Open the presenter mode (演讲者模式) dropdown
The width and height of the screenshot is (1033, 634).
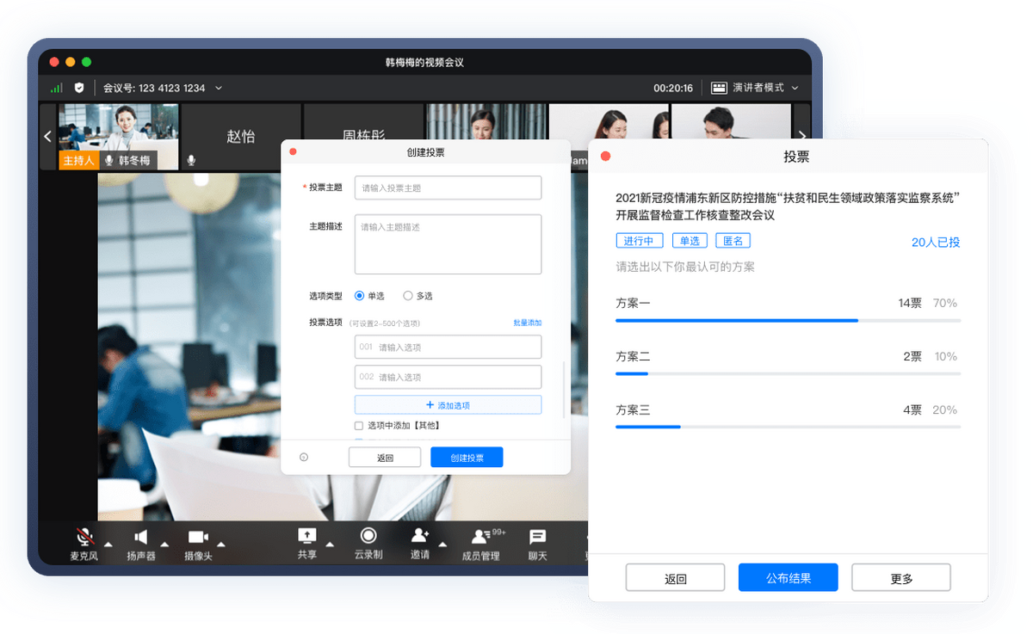tap(755, 88)
